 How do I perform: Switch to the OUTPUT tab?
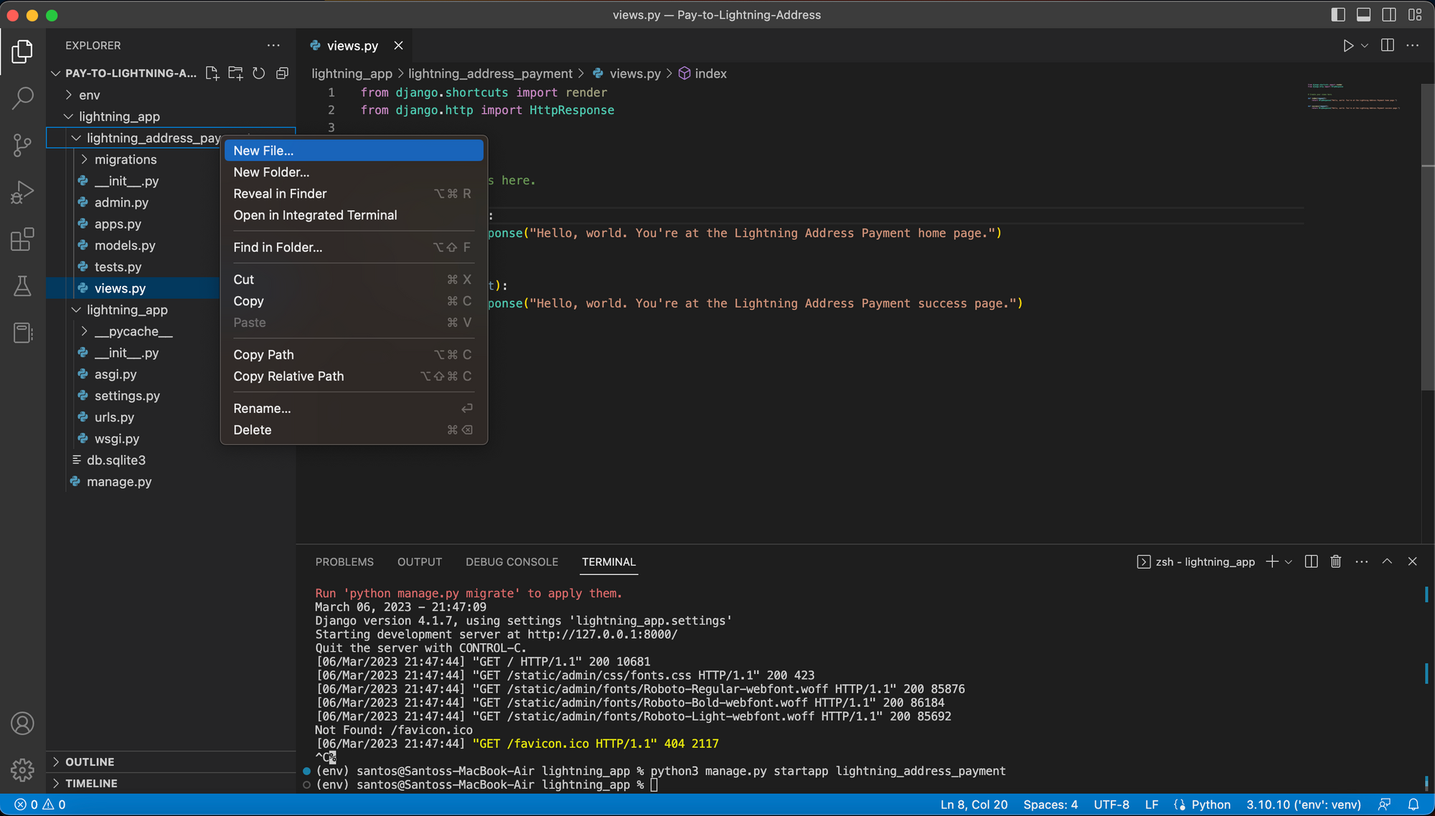tap(420, 561)
